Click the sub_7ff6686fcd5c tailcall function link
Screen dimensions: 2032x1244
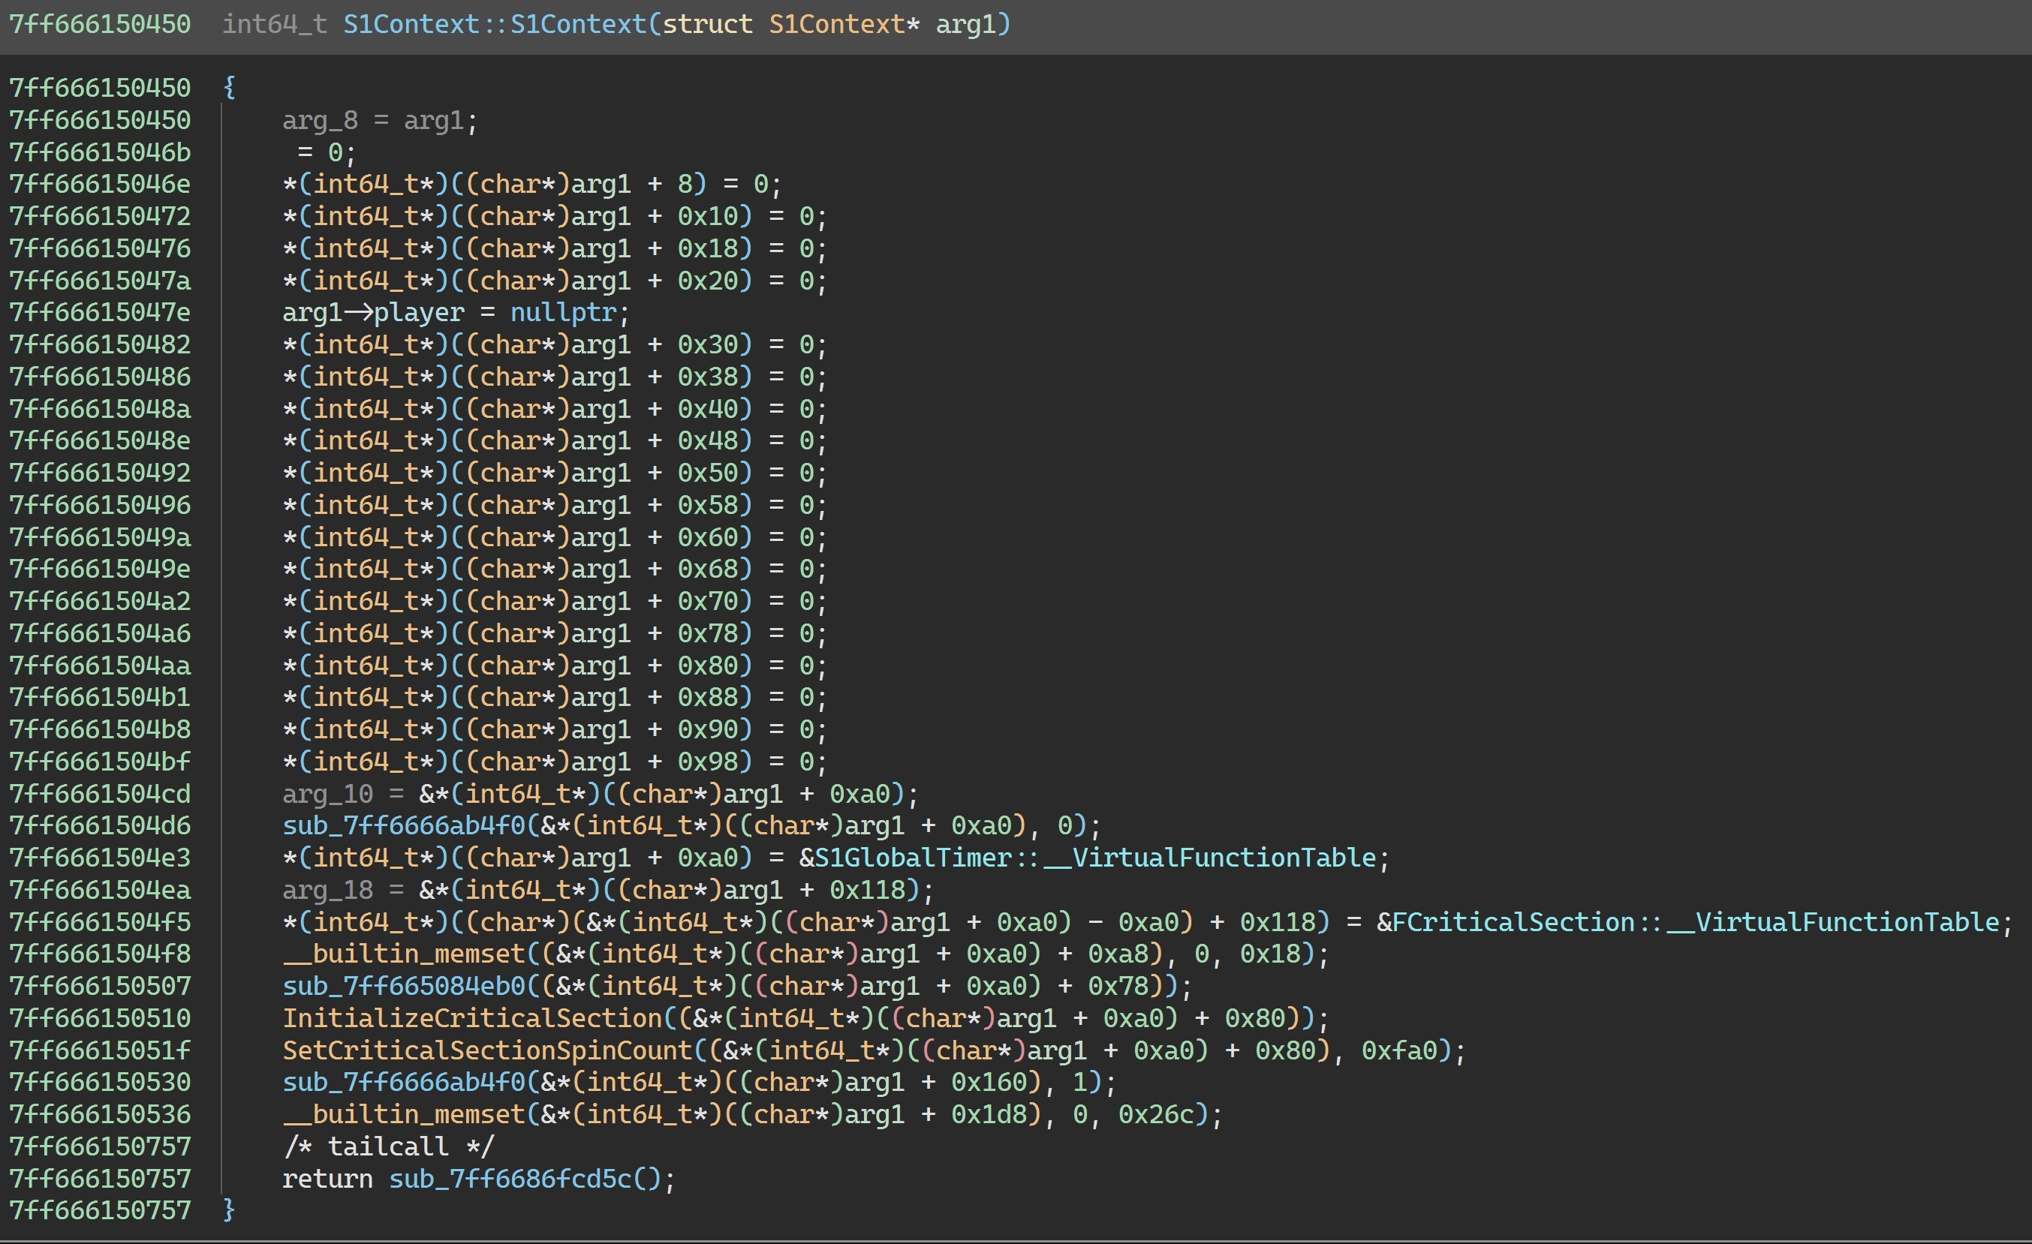click(510, 1179)
